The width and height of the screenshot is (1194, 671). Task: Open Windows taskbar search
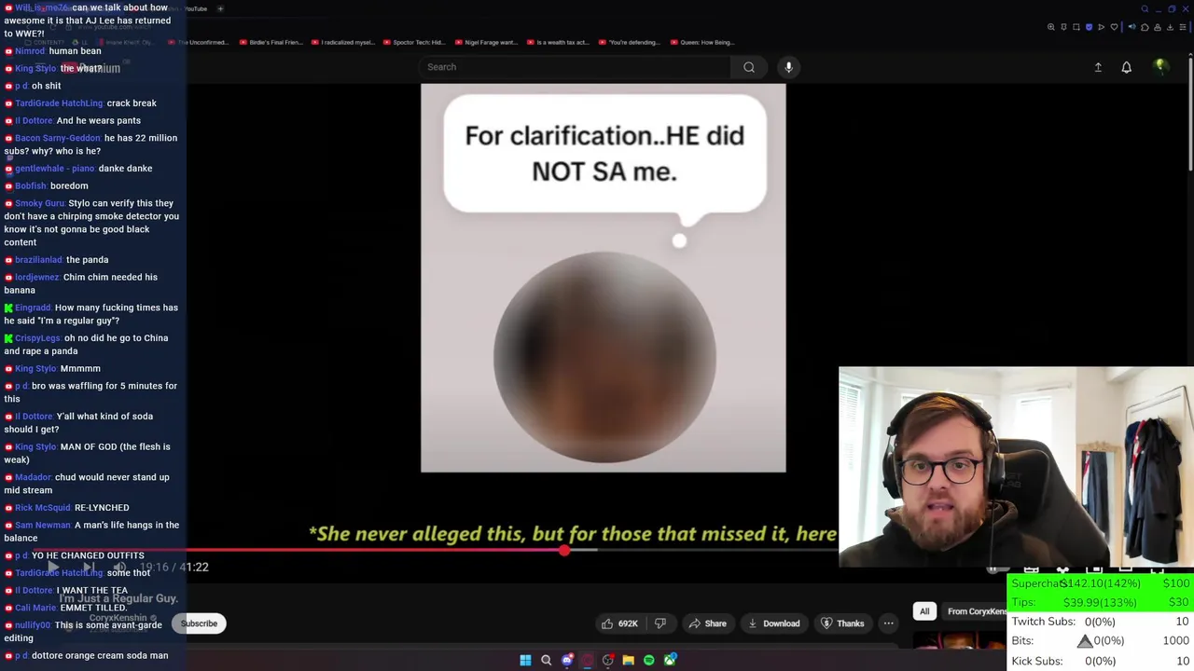click(547, 660)
